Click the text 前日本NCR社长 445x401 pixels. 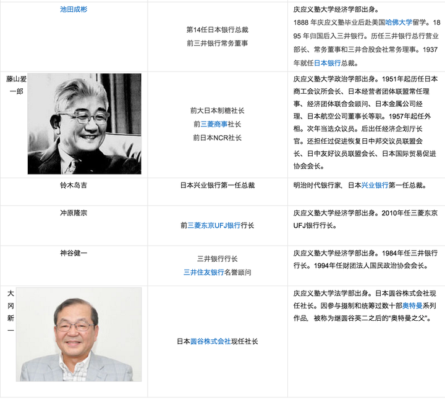pos(218,138)
